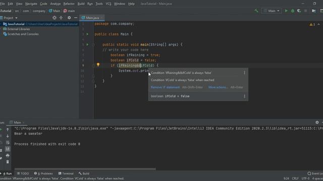Viewport: 323px width, 181px height.
Task: Run Main with the green play button
Action: 286,11
